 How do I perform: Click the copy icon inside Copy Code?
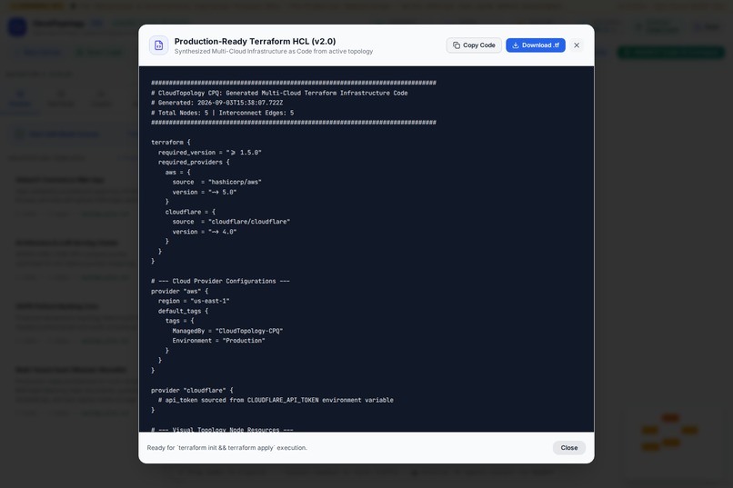coord(457,45)
